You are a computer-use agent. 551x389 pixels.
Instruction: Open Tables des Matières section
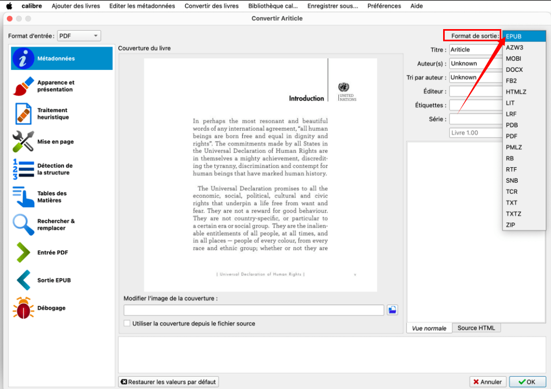(x=62, y=197)
